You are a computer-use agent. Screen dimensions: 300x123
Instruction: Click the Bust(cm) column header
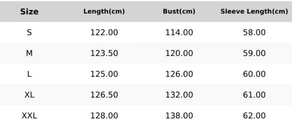(179, 11)
